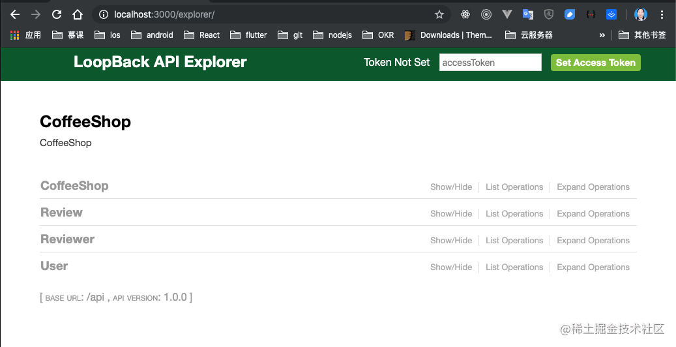The height and width of the screenshot is (347, 676).
Task: Open the React bookmark folder
Action: point(202,35)
